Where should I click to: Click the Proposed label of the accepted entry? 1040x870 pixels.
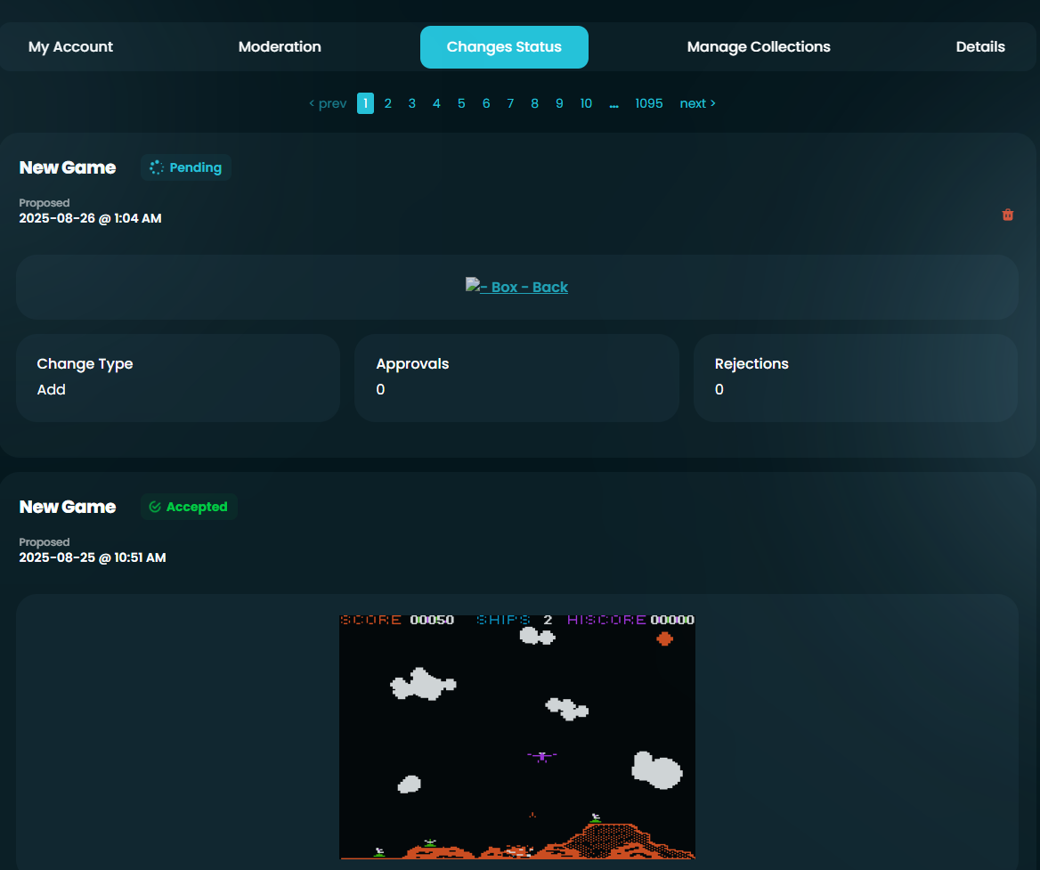[x=45, y=542]
